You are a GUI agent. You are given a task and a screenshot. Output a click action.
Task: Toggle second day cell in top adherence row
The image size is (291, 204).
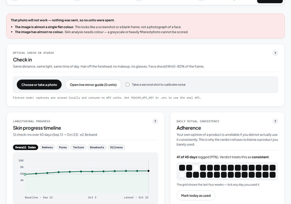189,168
